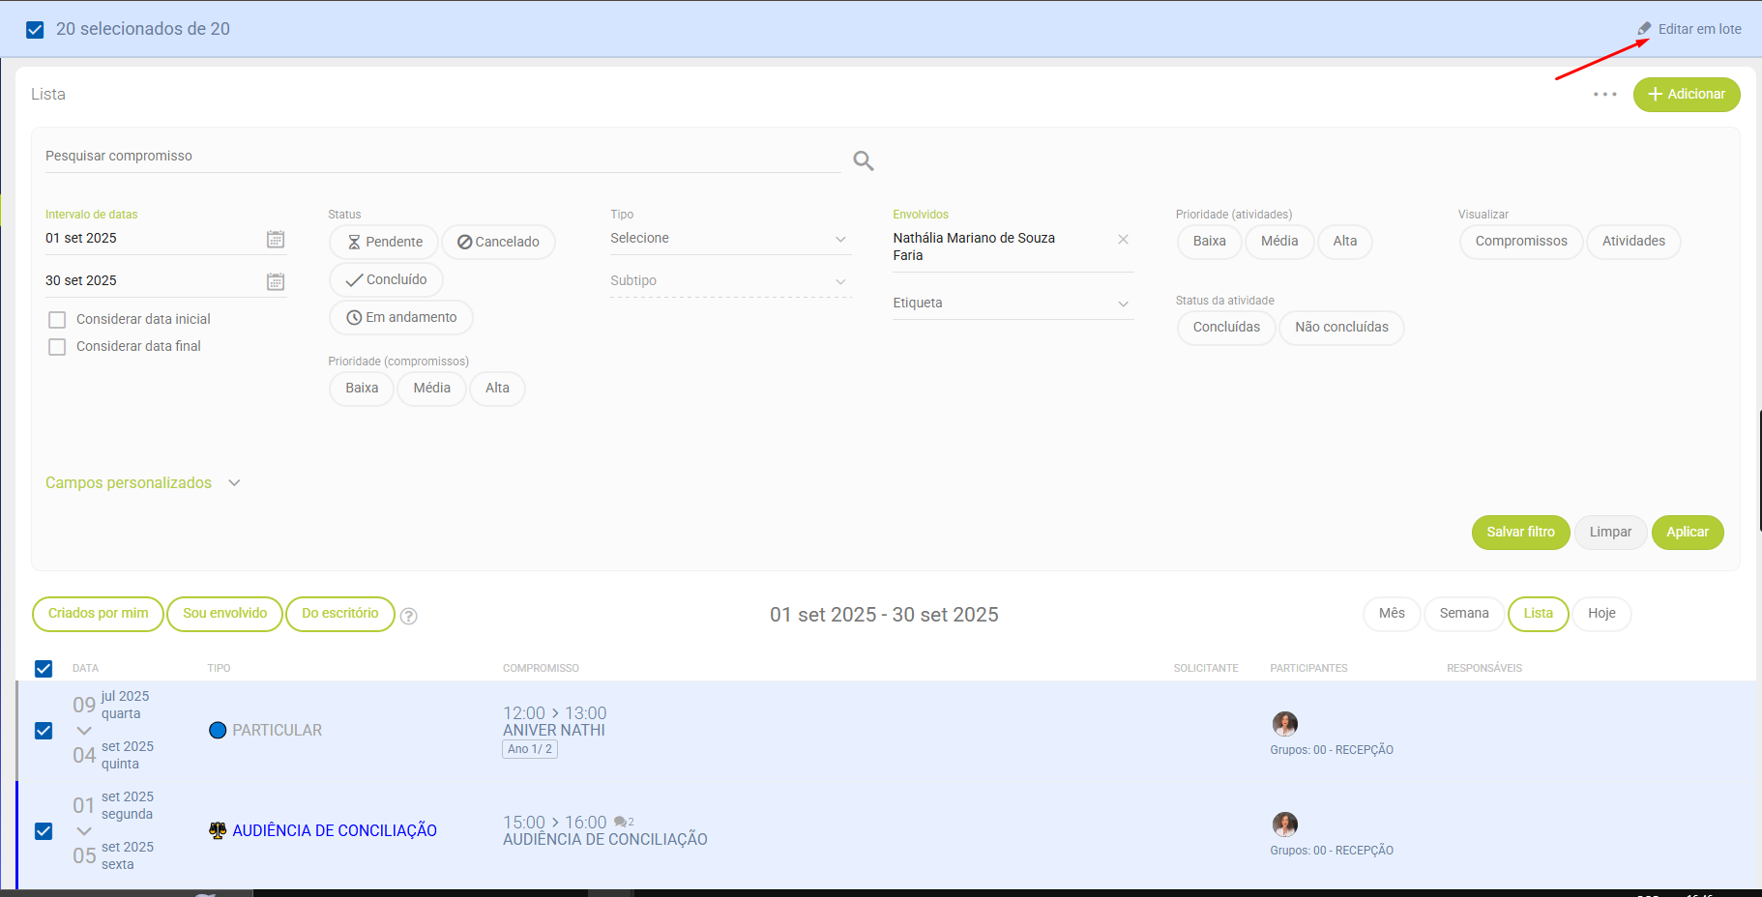Enable Considerar data inicial checkbox
1762x897 pixels.
click(x=57, y=320)
